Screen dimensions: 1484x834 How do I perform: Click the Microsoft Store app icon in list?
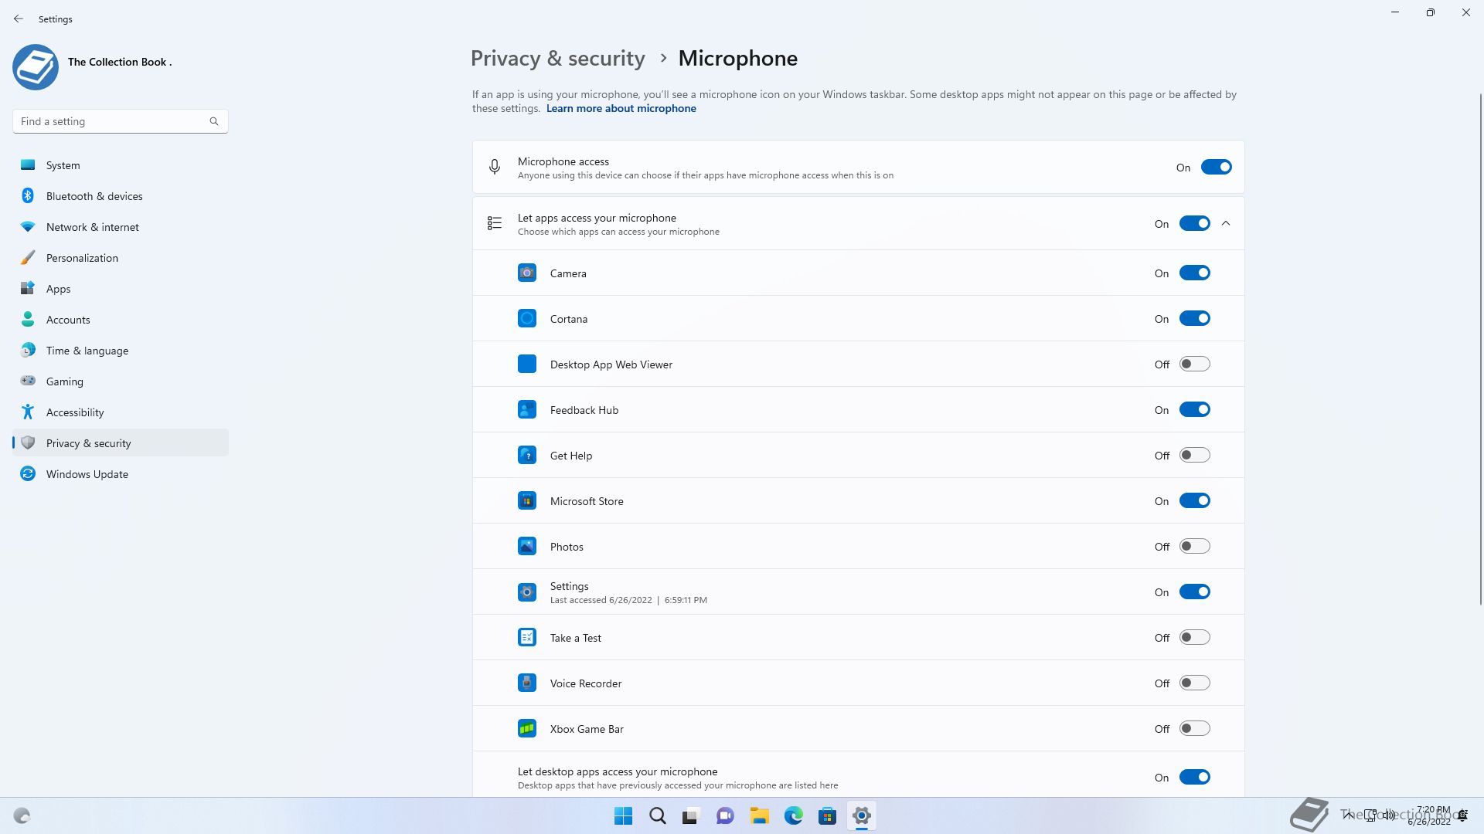(x=527, y=501)
